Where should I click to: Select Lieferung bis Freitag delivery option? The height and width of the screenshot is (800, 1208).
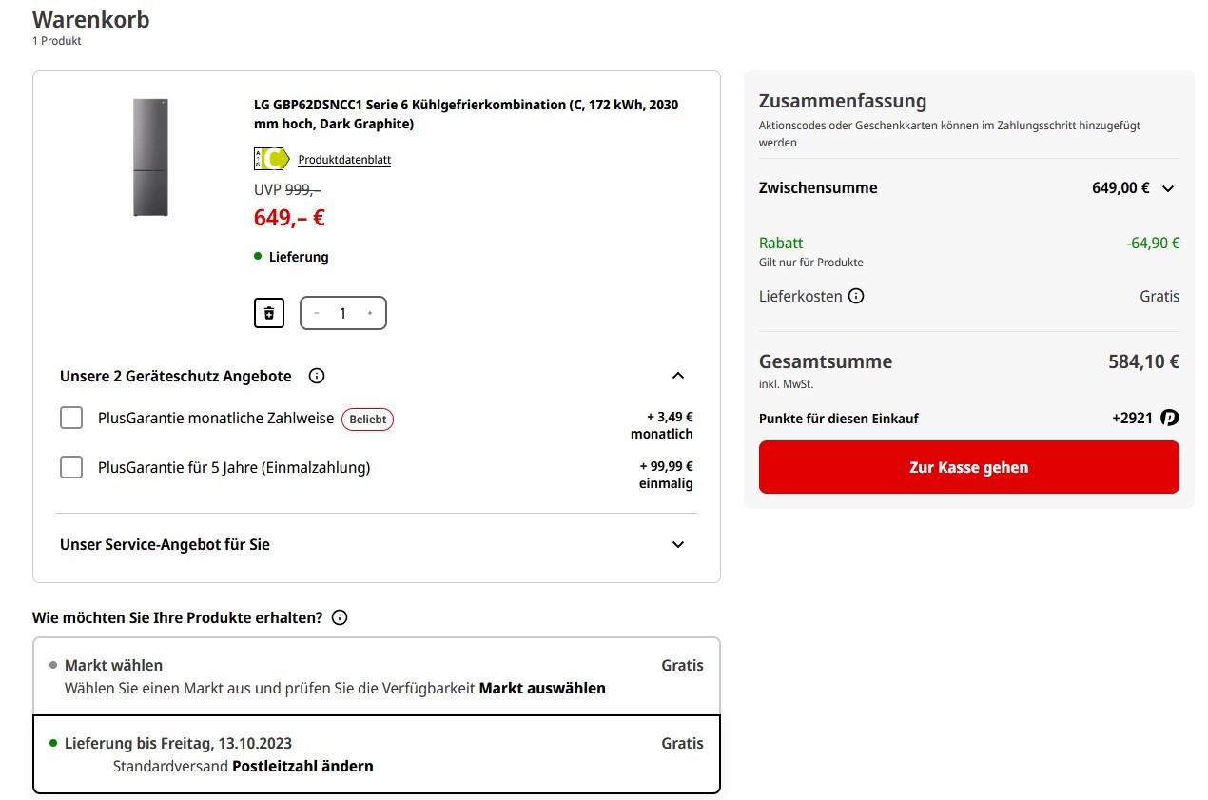[x=377, y=754]
